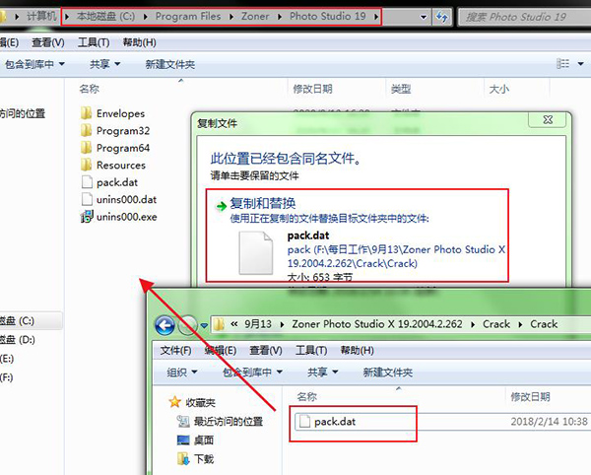591x475 pixels.
Task: Click the refresh icon beside the address bar
Action: point(441,17)
